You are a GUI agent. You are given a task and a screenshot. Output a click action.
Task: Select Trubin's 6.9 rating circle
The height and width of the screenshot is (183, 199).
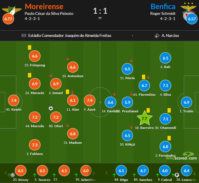click(186, 102)
